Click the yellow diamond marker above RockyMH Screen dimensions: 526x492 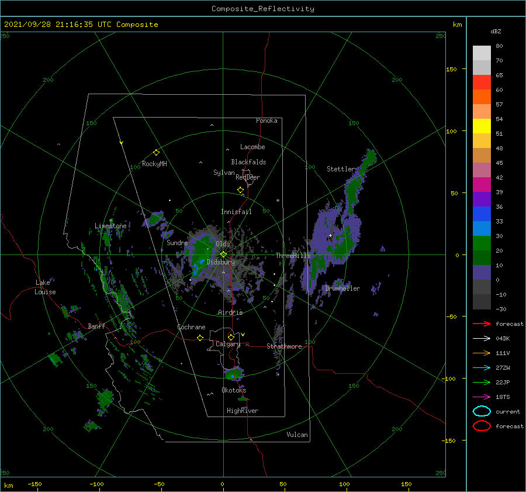tap(156, 153)
